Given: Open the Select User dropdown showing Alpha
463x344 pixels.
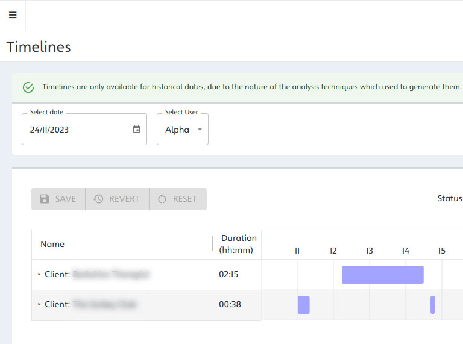Looking at the screenshot, I should point(183,130).
